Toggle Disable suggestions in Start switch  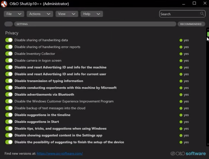9,121
